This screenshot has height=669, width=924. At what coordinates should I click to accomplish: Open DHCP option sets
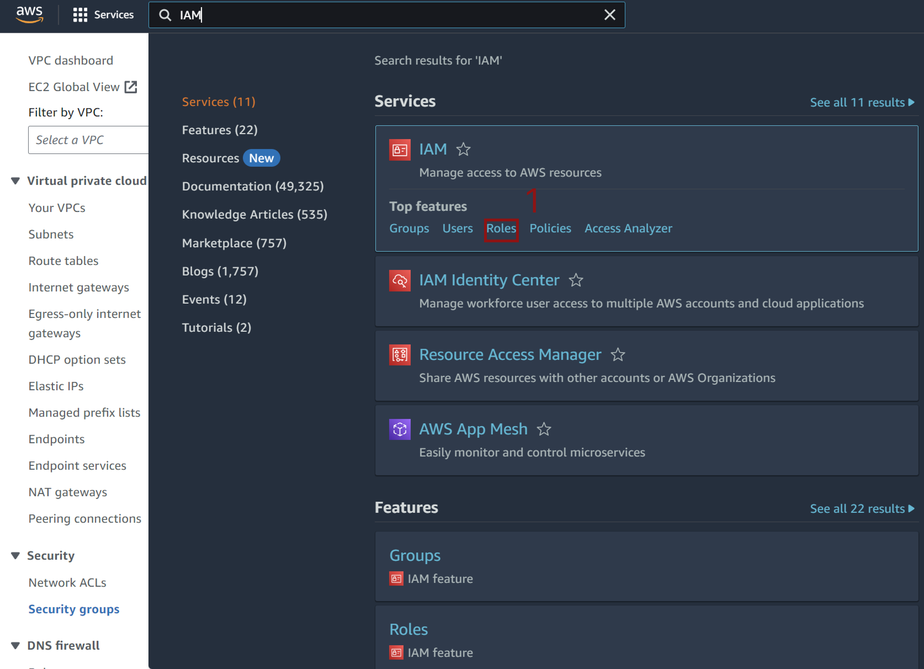(77, 360)
